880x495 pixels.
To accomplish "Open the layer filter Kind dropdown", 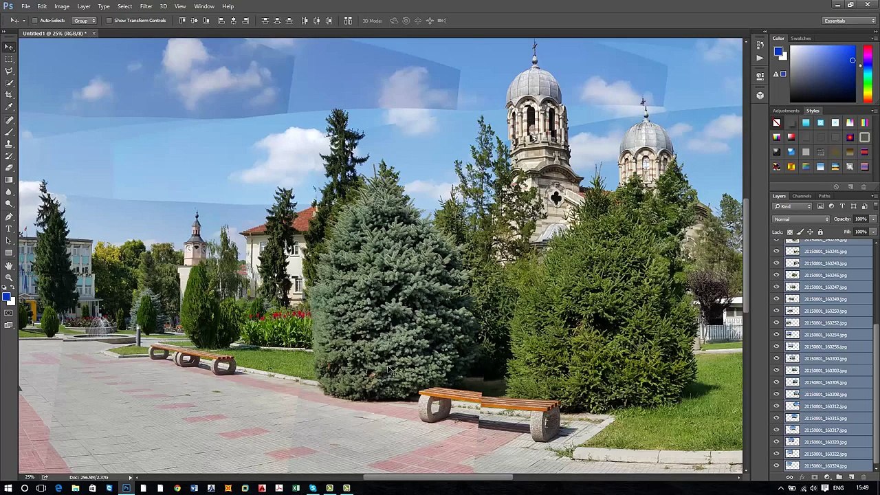I will click(x=793, y=206).
